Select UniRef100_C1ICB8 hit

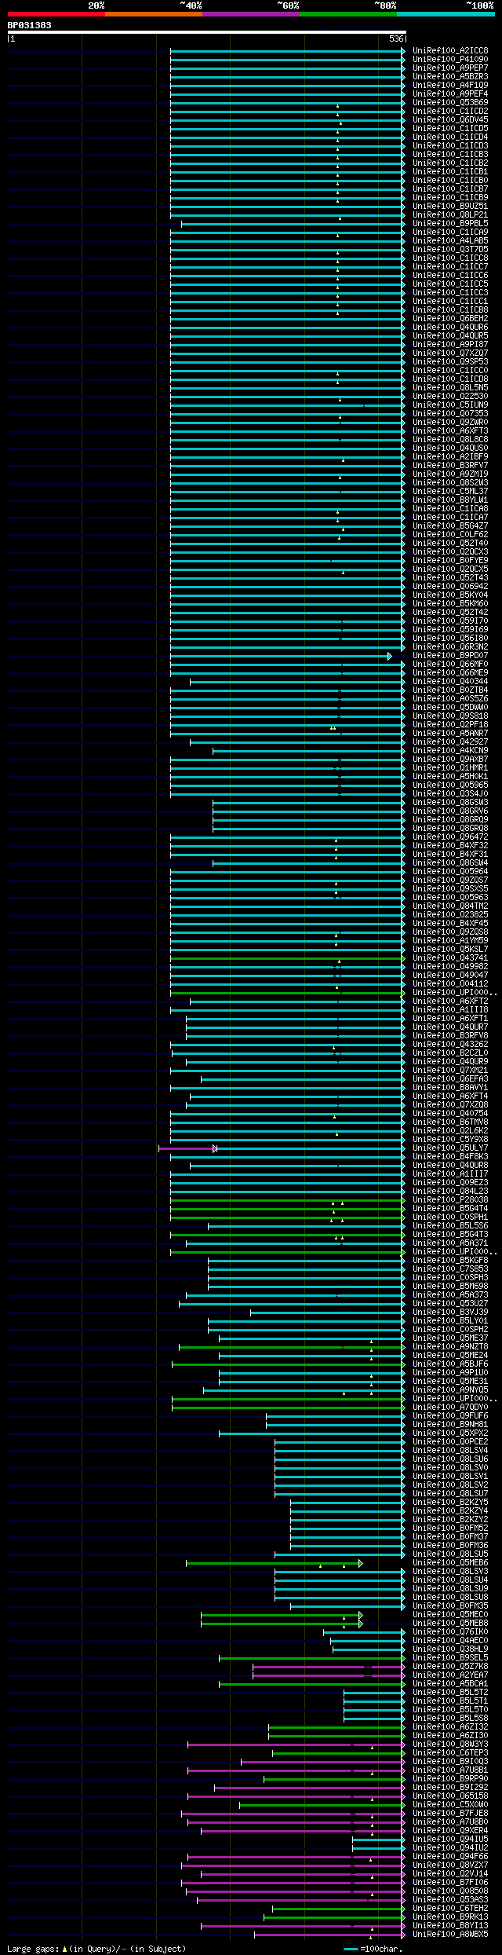[x=450, y=309]
